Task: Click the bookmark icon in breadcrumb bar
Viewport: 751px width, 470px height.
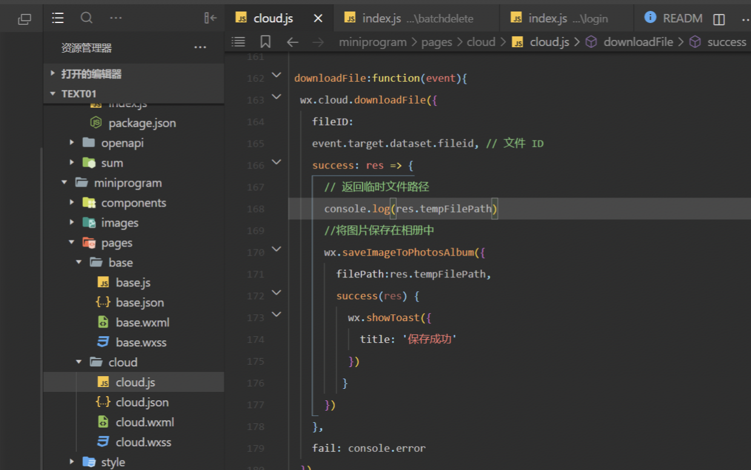Action: 265,42
